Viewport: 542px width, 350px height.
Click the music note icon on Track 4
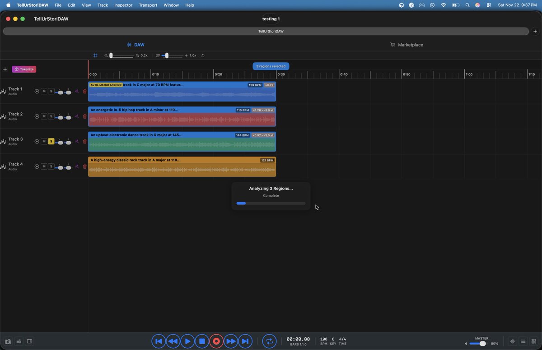pyautogui.click(x=4, y=166)
